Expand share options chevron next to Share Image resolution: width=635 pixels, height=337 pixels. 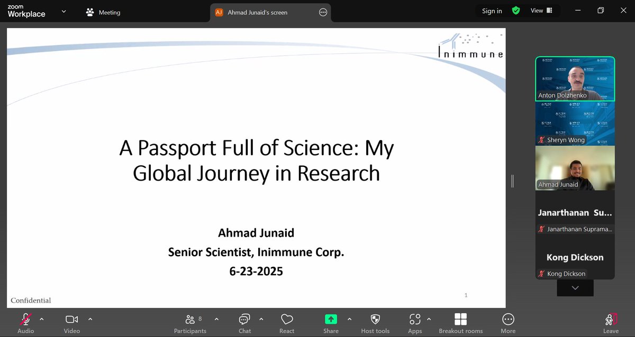click(349, 319)
